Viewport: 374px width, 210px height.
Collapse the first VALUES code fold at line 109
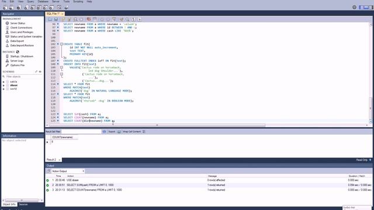click(61, 68)
